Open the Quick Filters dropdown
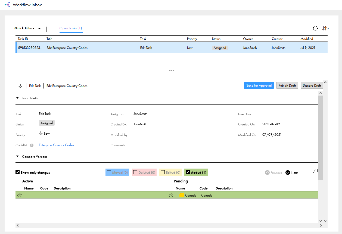The width and height of the screenshot is (342, 234). tap(27, 28)
